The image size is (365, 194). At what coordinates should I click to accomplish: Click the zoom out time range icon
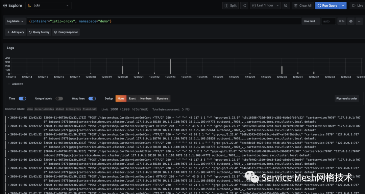[286, 6]
